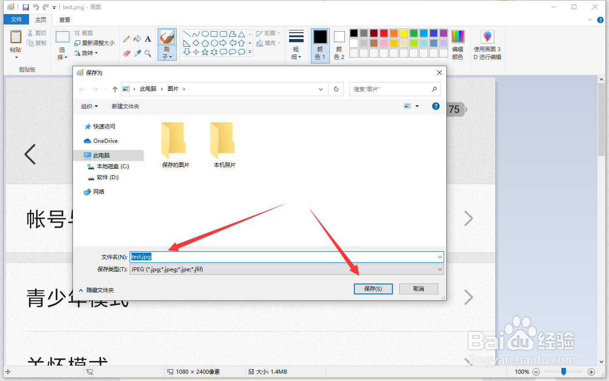Click the Save icon in quick access toolbar
The image size is (609, 381).
26,7
